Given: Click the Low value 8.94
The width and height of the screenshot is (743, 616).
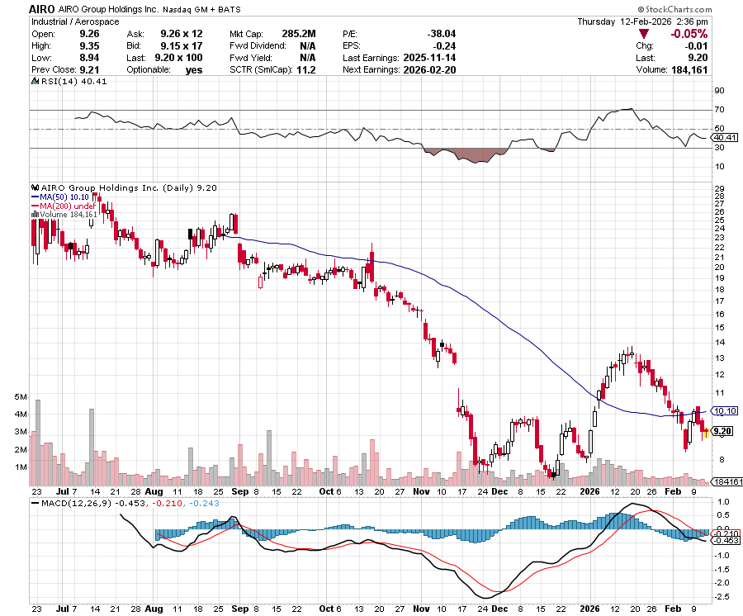Looking at the screenshot, I should pos(89,58).
